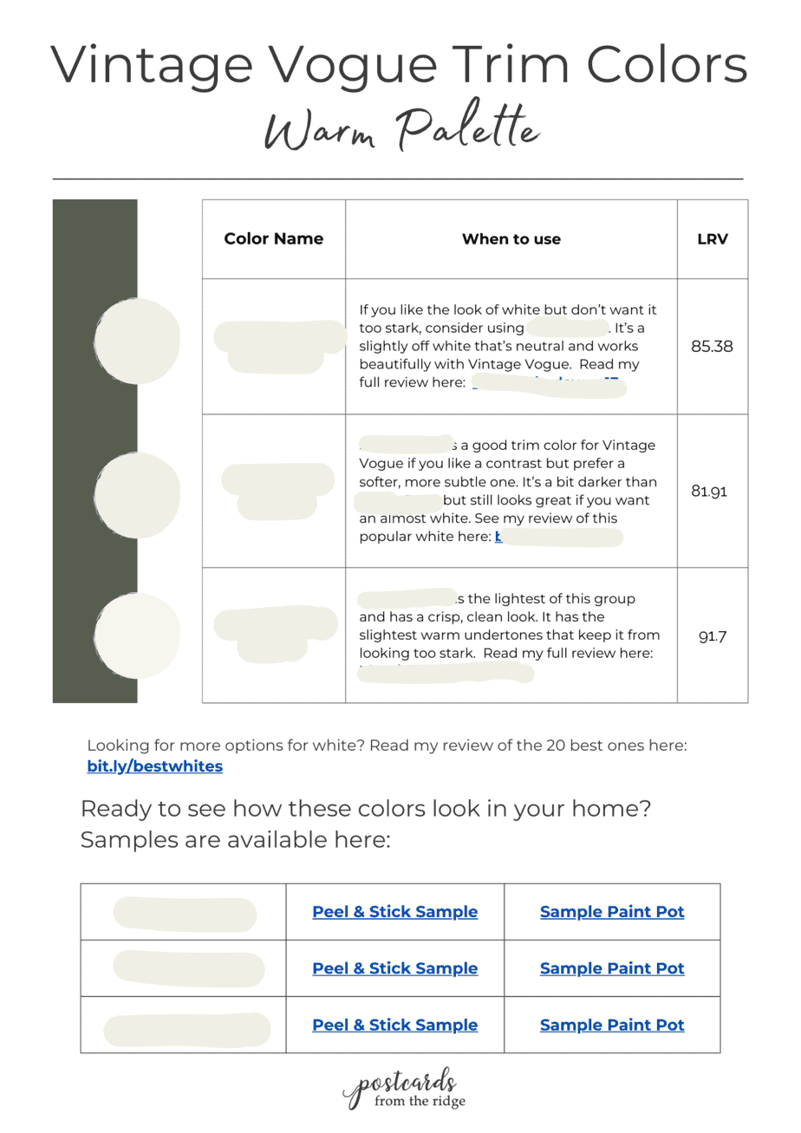Click the When to use column header

coord(511,239)
